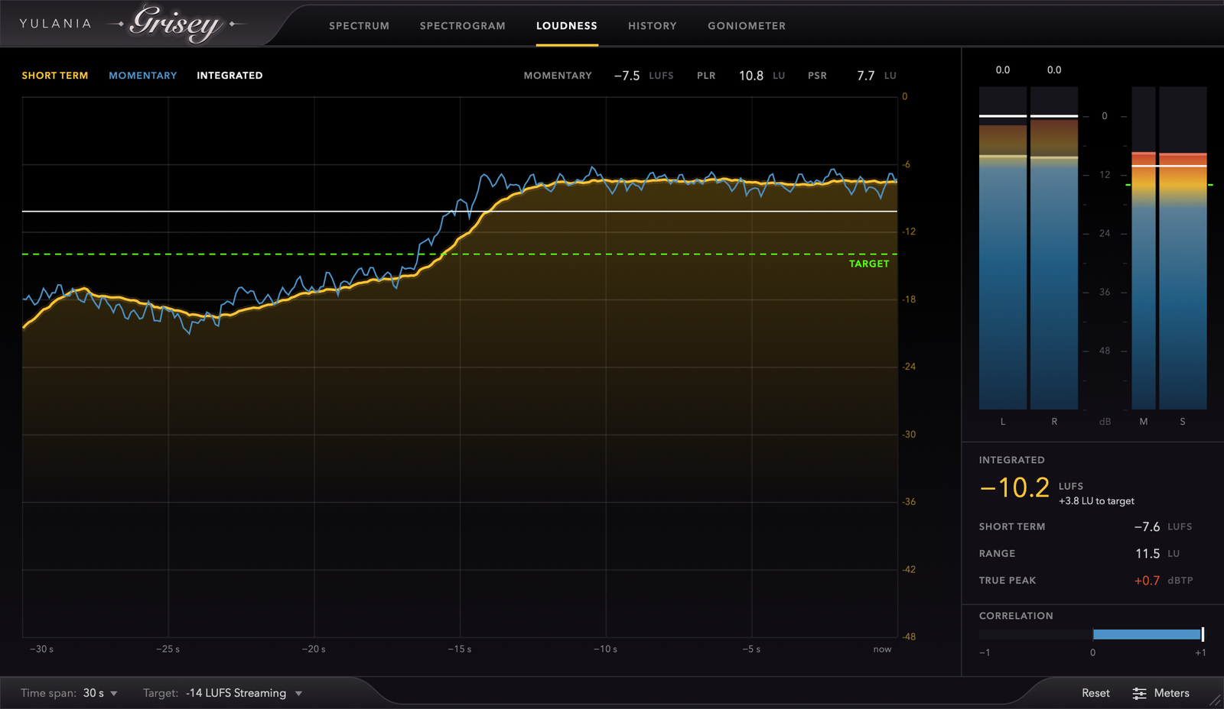This screenshot has height=709, width=1224.
Task: Open the Time span 30 s dropdown
Action: point(70,693)
